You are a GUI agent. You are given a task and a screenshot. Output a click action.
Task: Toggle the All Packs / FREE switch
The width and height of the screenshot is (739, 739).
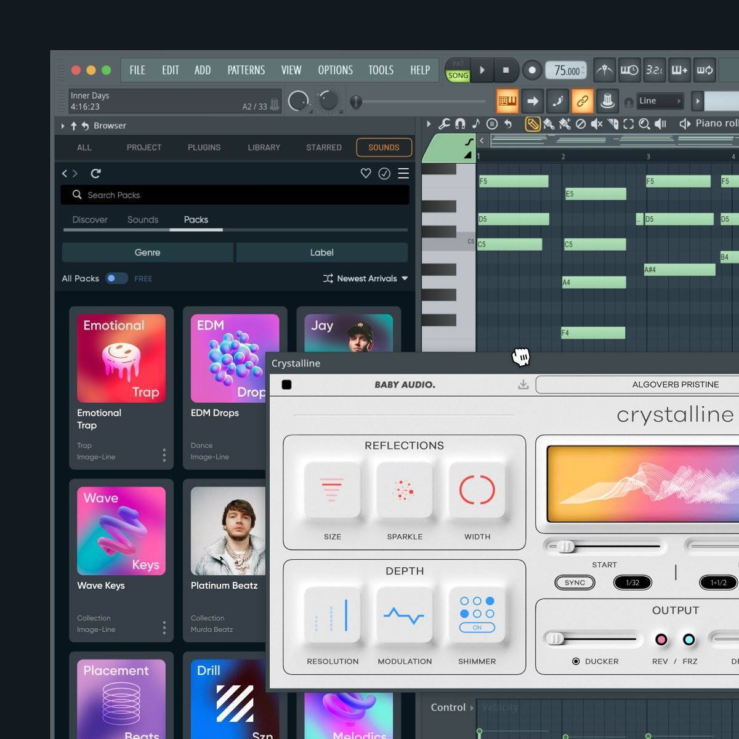point(116,278)
